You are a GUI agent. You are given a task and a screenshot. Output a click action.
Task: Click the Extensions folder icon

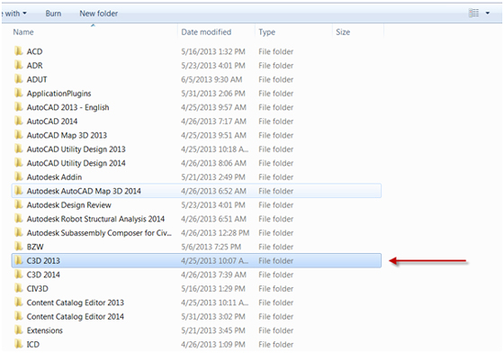pos(19,330)
